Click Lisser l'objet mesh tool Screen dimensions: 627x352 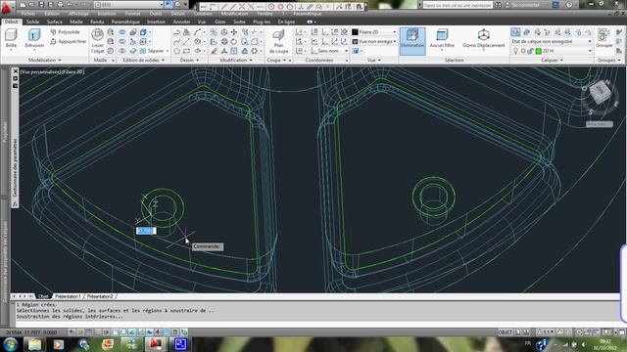tap(98, 41)
